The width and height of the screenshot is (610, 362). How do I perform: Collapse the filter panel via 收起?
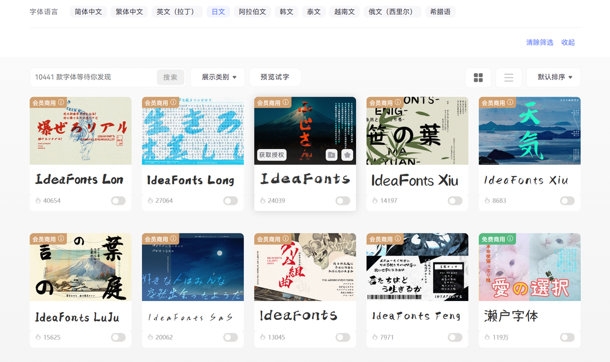tap(568, 42)
